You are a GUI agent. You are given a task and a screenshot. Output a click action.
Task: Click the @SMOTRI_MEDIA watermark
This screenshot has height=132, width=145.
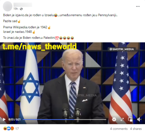coord(122,49)
